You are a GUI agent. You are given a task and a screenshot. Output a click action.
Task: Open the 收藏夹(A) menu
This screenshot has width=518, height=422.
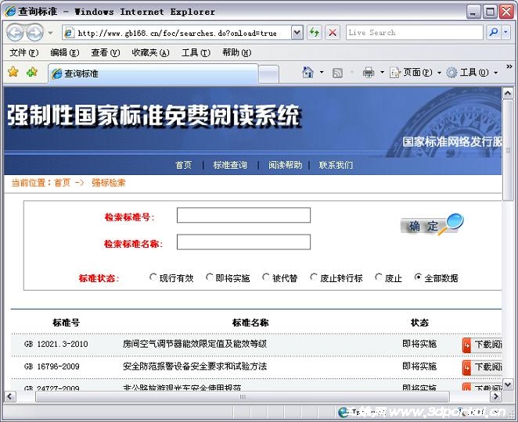pos(150,52)
